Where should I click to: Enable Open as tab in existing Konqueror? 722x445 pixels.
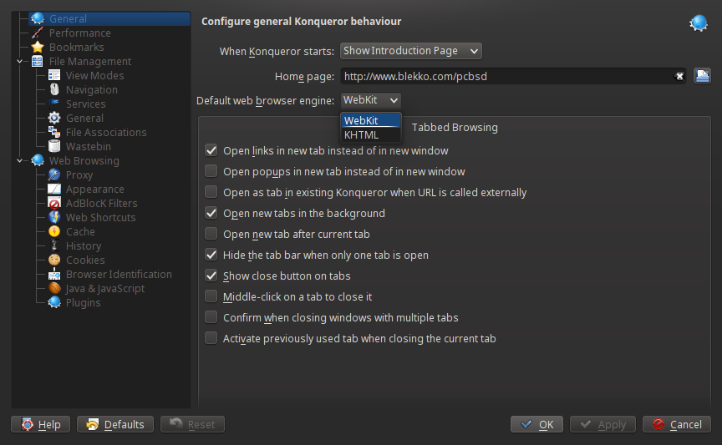(x=211, y=192)
